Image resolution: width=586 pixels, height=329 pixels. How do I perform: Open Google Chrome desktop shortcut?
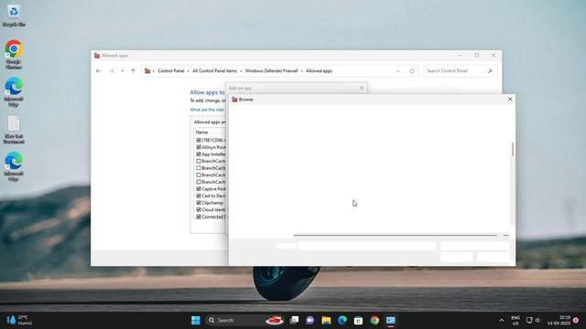[14, 55]
